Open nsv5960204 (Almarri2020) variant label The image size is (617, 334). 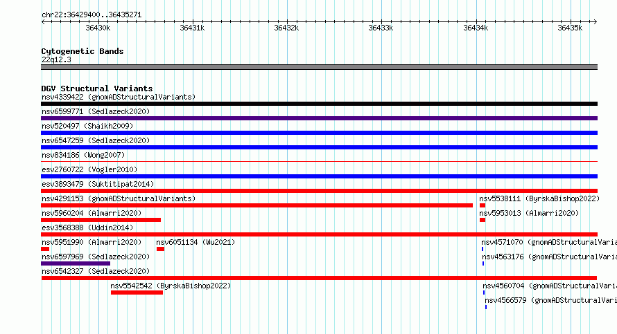[92, 213]
